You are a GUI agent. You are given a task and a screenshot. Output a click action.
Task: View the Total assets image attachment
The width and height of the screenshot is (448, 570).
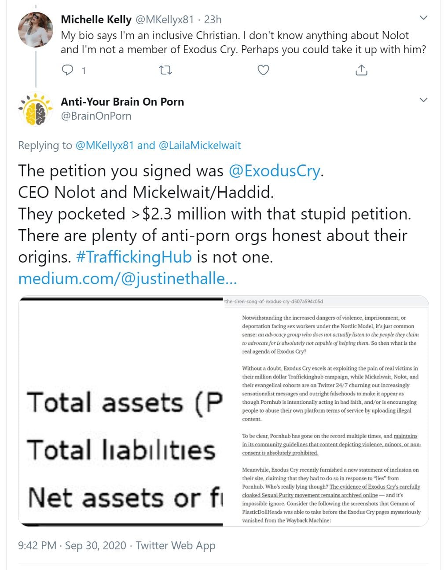[x=121, y=411]
